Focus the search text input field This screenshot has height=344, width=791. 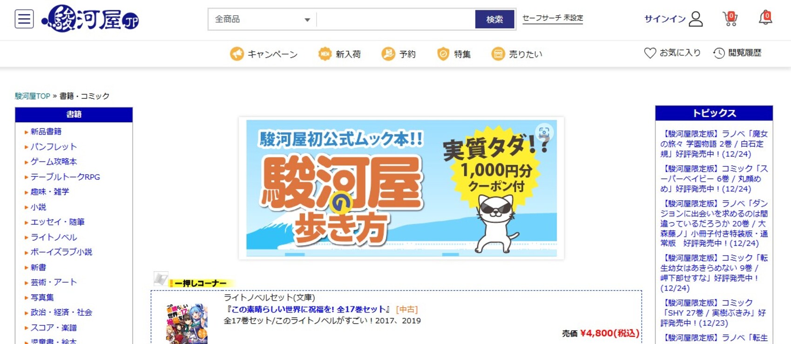coord(396,19)
